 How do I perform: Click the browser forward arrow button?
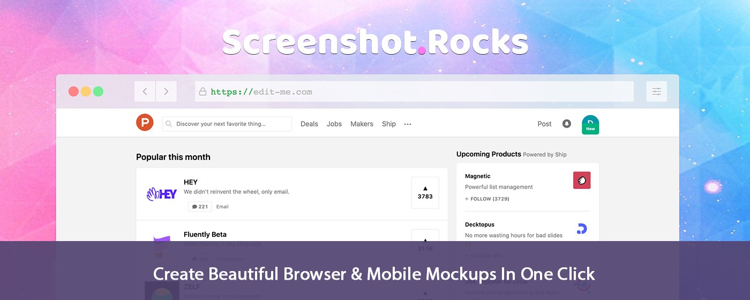tap(166, 92)
